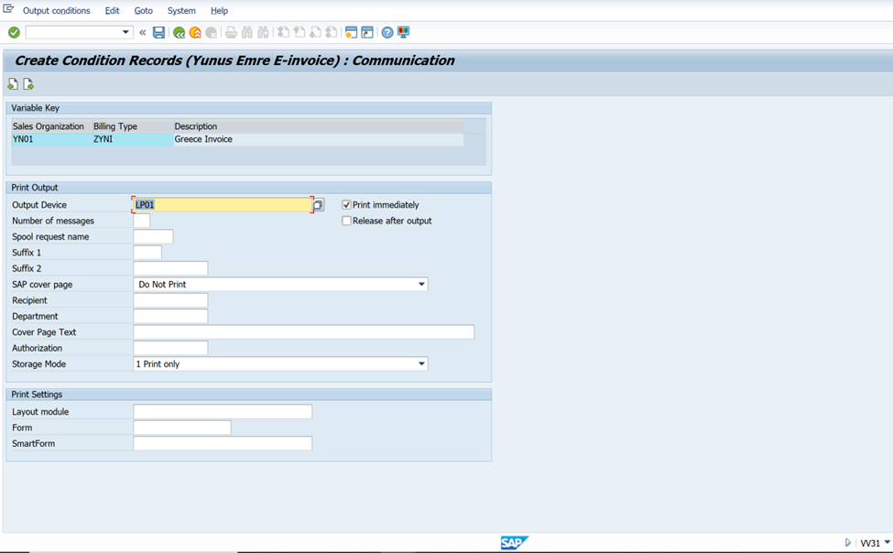The height and width of the screenshot is (553, 893).
Task: Uncheck the Print immediately checkbox
Action: [x=346, y=204]
